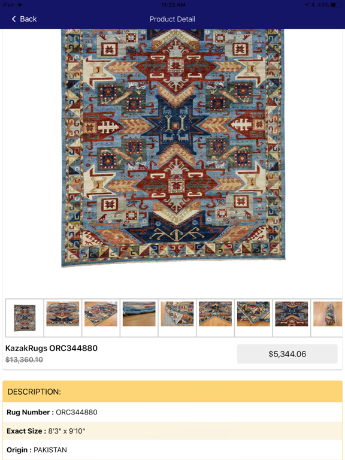Select the third angled rug thumbnail
This screenshot has height=460, width=345.
(x=101, y=317)
